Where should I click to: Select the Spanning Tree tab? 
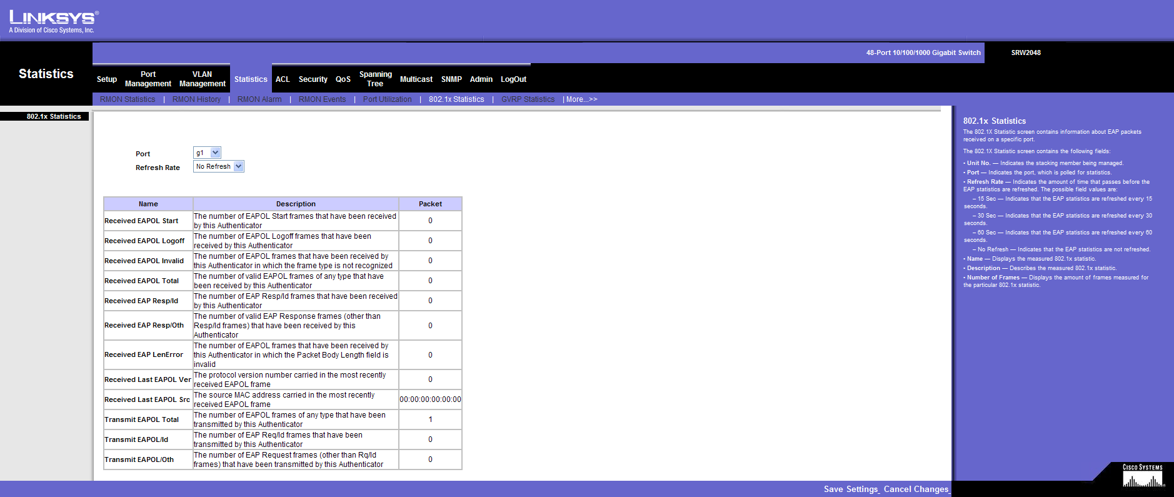375,79
